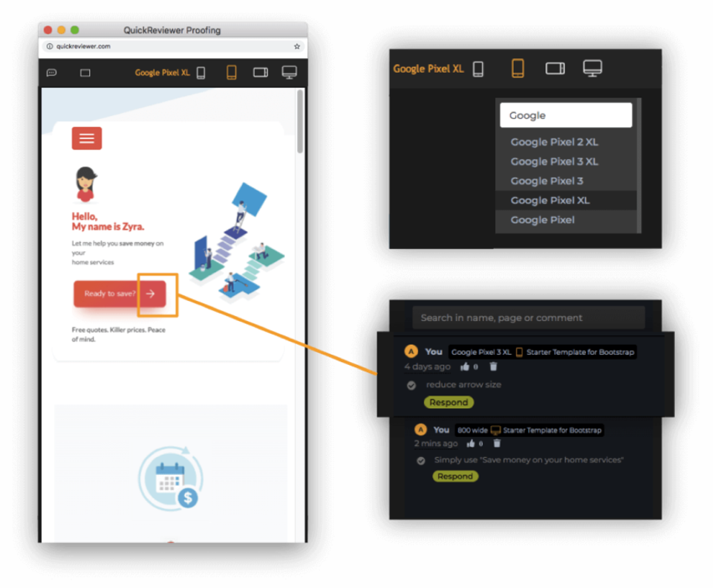Image resolution: width=713 pixels, height=588 pixels.
Task: Click the rectangle screen icon beside comments icon
Action: [x=85, y=73]
